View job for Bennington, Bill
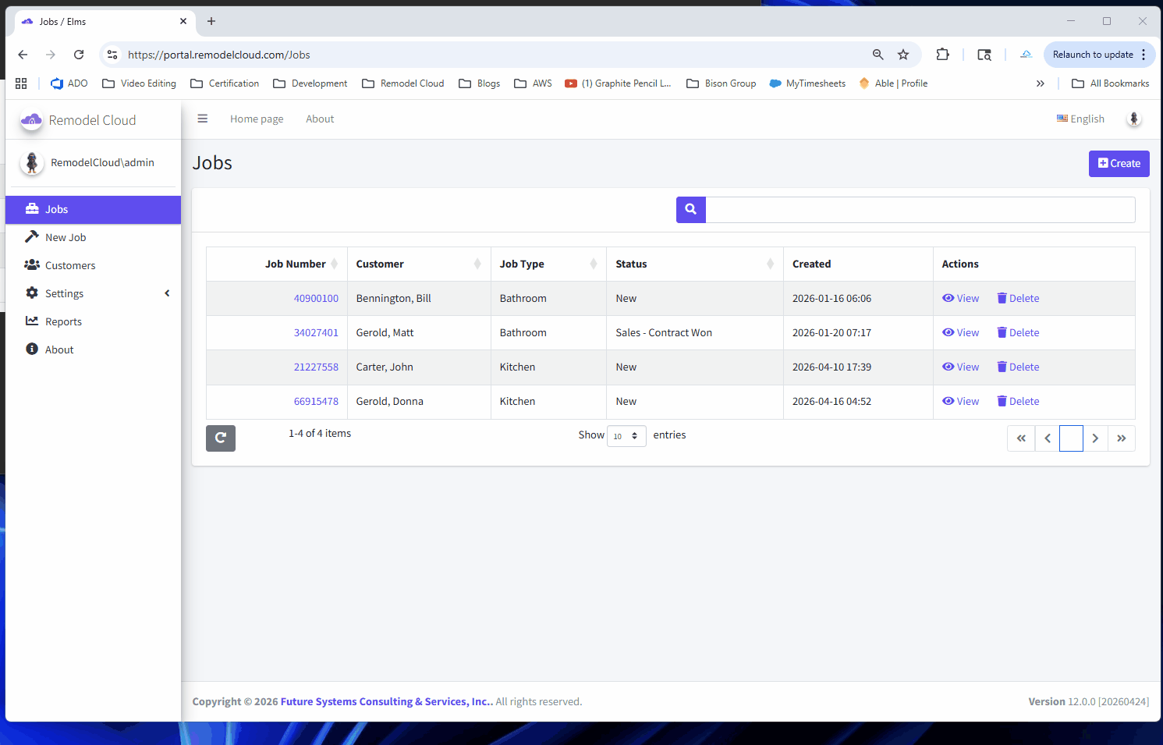 click(961, 299)
